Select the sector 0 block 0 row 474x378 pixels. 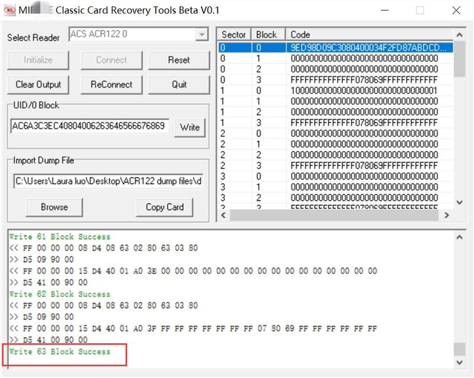pos(335,47)
